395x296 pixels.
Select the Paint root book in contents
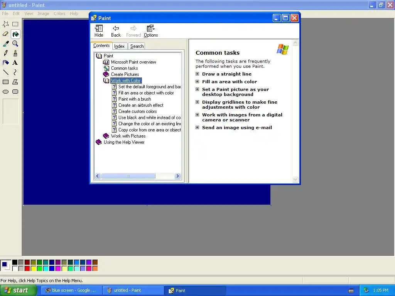(108, 56)
